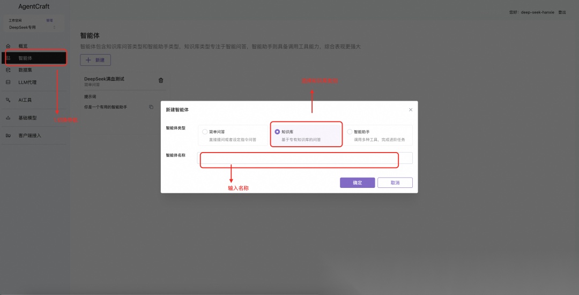Open the DeepSeek专用 workspace dropdown

tap(33, 27)
